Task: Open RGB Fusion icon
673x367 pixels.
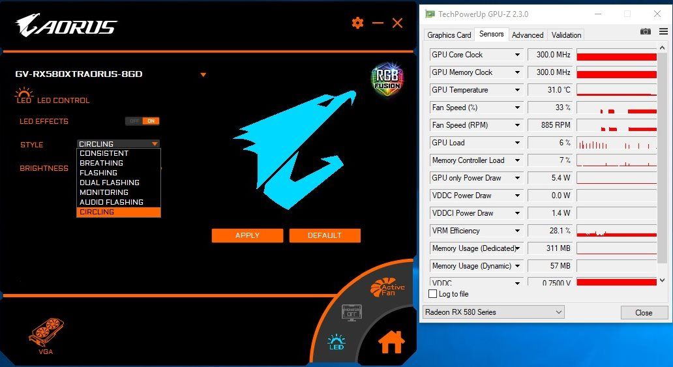Action: click(387, 79)
